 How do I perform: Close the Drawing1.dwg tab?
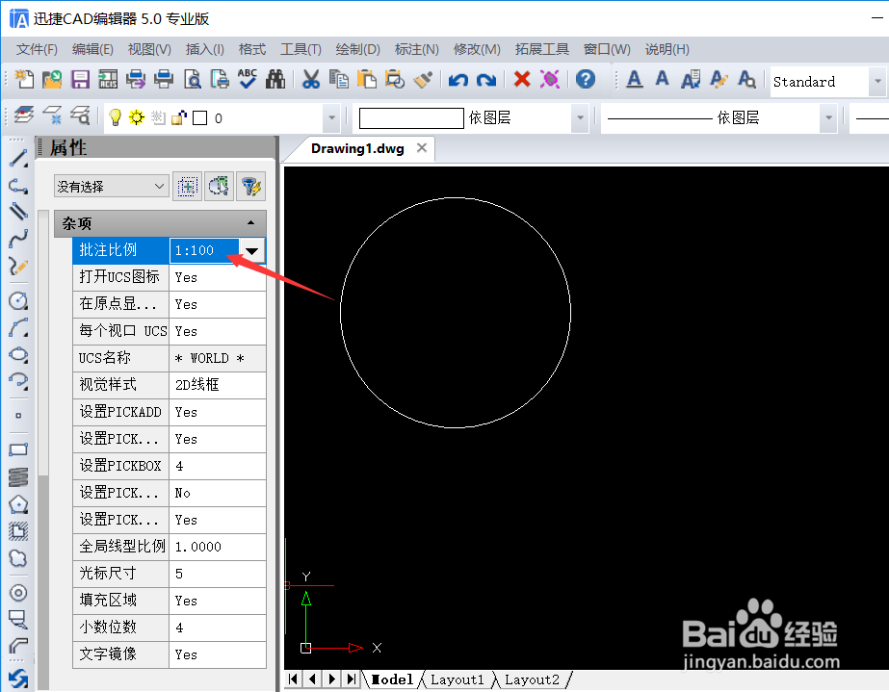422,148
